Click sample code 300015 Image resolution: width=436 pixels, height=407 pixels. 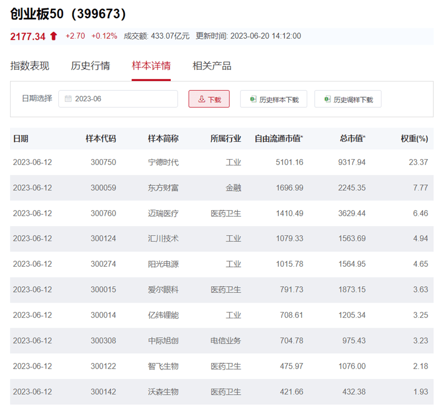[x=103, y=290]
